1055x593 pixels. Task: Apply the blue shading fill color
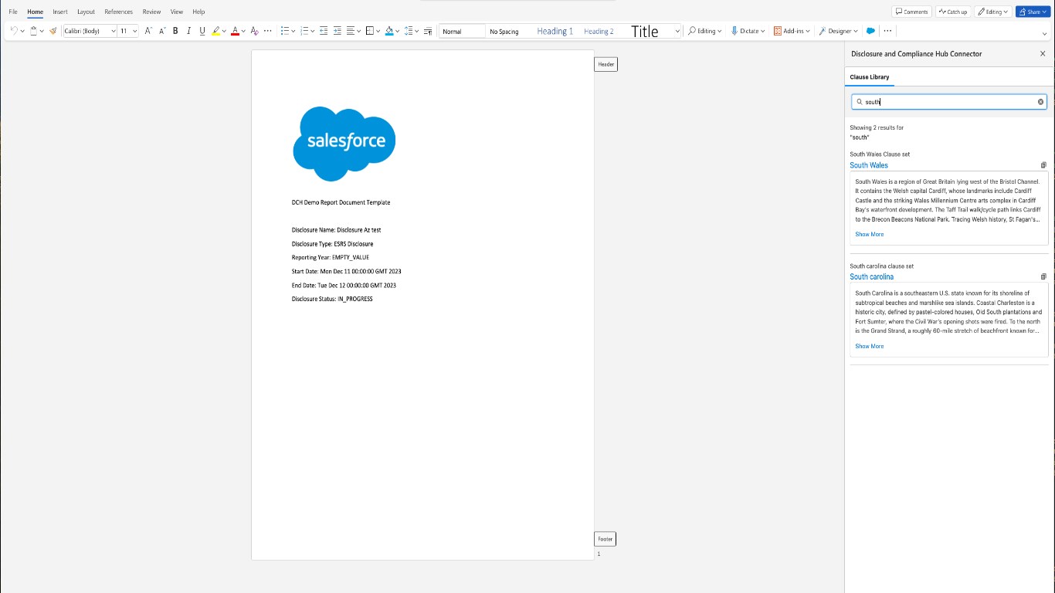389,31
